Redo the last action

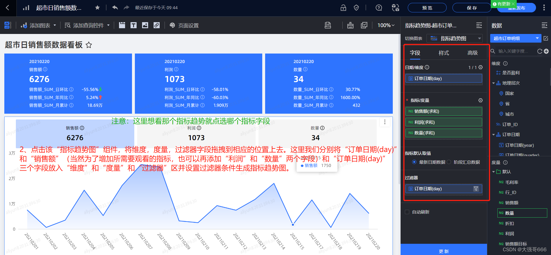pyautogui.click(x=126, y=8)
